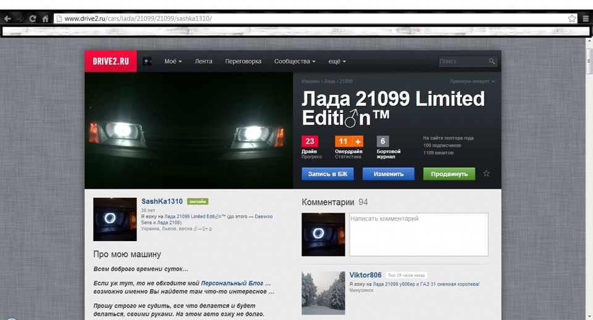Click the Про мою машину heading
The width and height of the screenshot is (593, 320).
[127, 255]
